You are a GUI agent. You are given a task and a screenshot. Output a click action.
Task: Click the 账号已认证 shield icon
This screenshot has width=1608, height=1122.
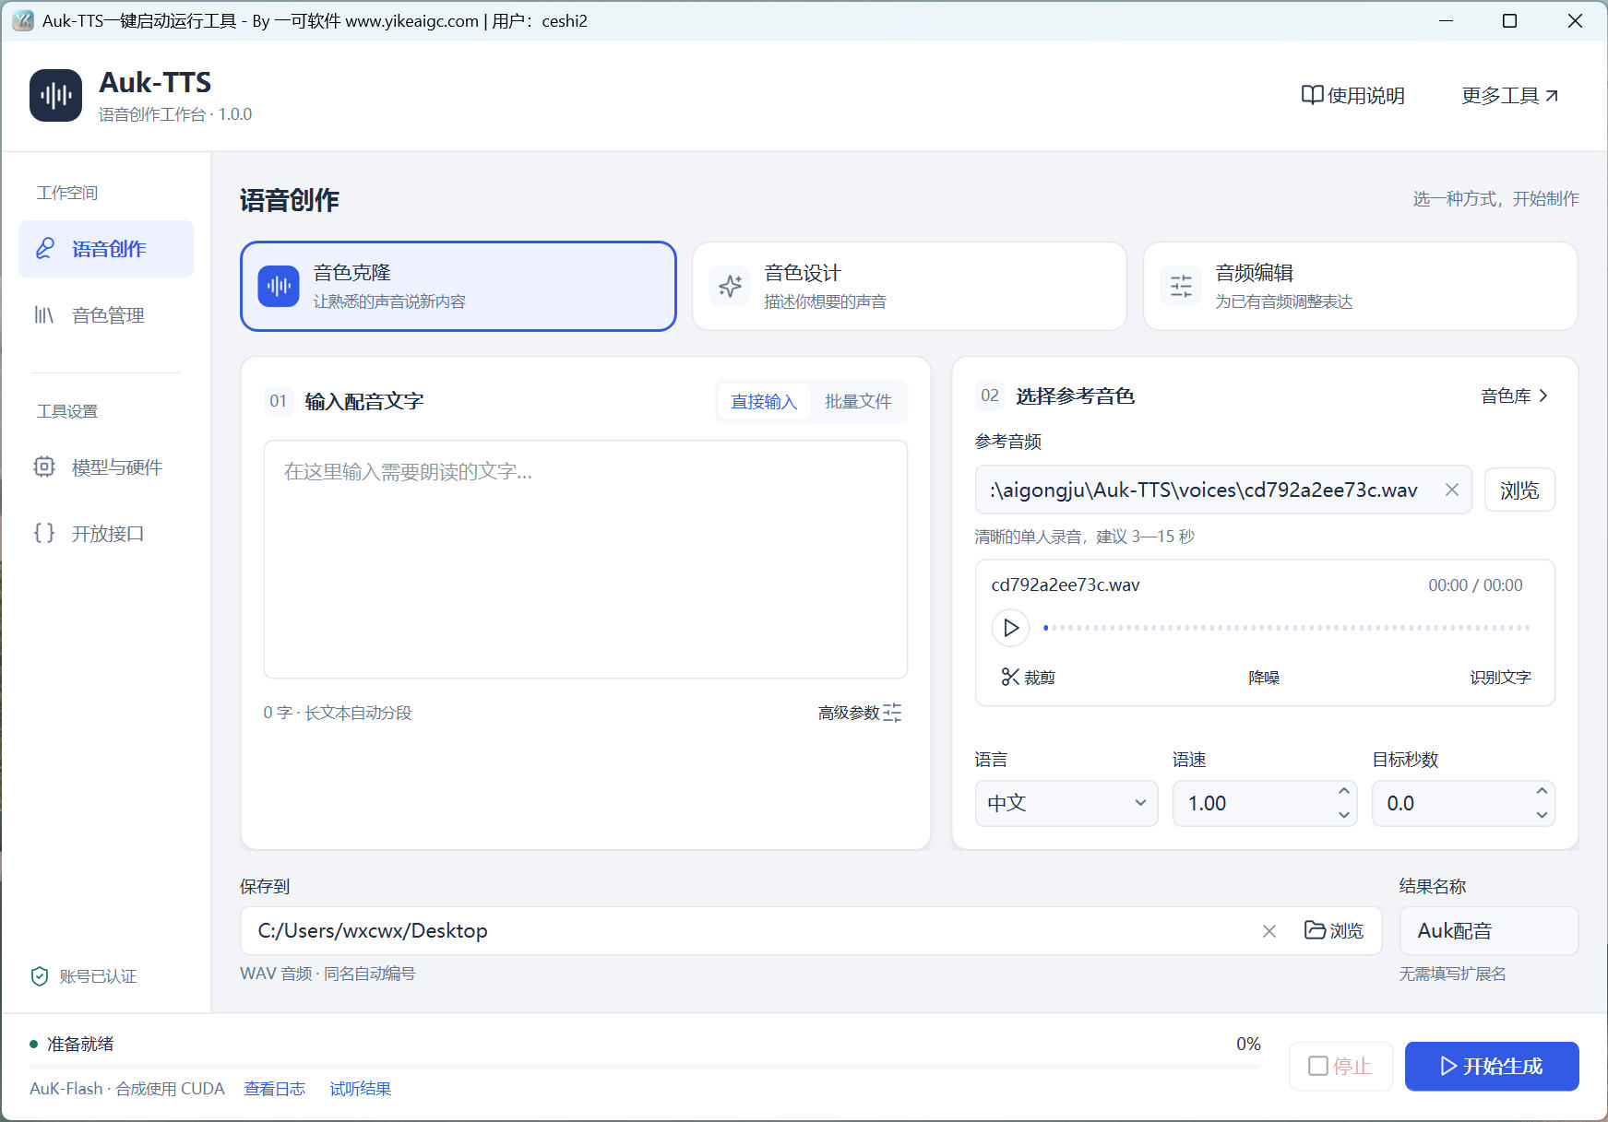point(40,976)
